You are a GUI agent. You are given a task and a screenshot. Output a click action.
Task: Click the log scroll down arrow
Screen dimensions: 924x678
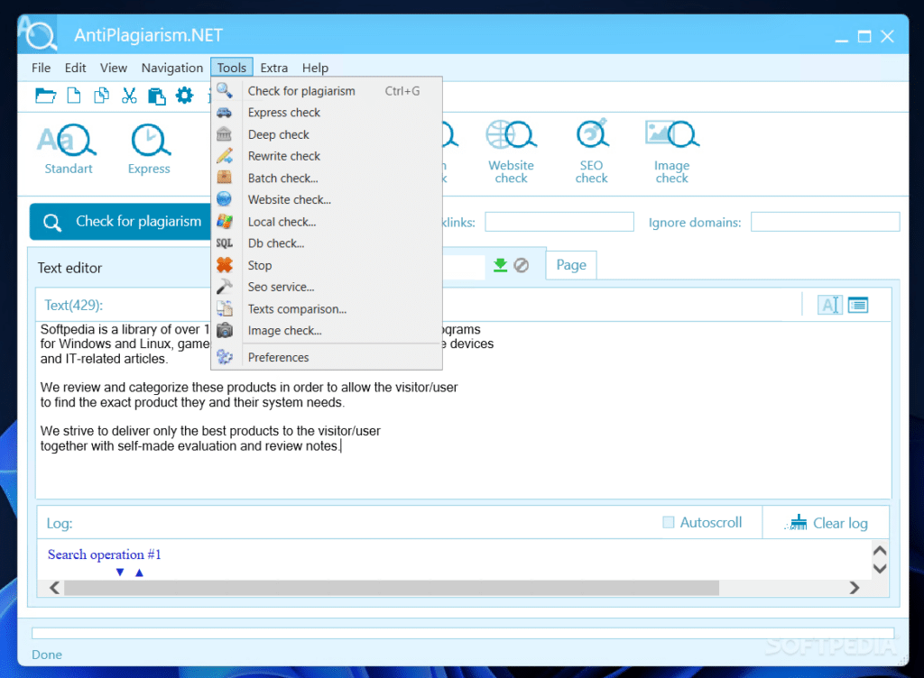point(880,569)
